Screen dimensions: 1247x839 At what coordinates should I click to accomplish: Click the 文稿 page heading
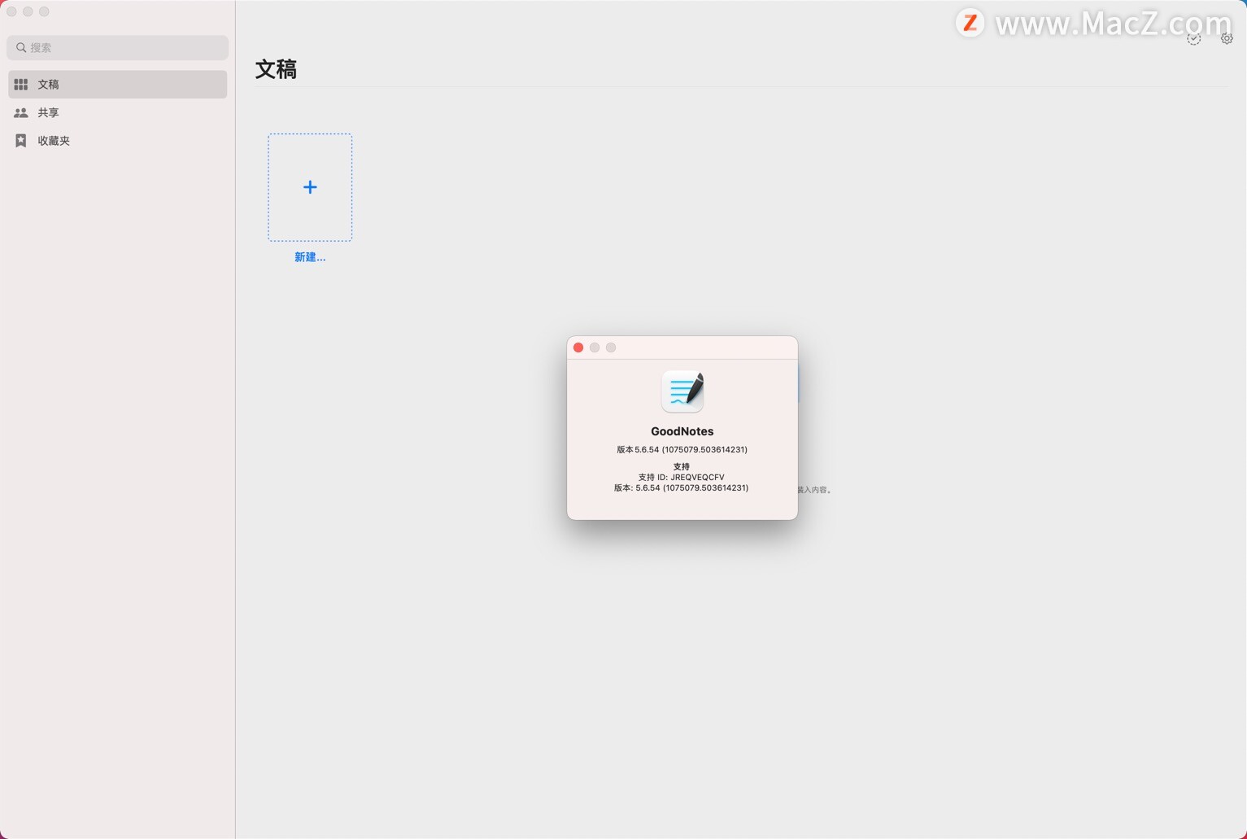tap(277, 69)
